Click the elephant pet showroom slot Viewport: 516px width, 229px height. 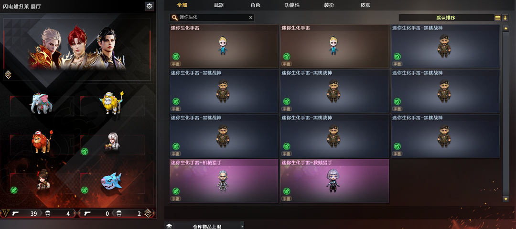42,104
